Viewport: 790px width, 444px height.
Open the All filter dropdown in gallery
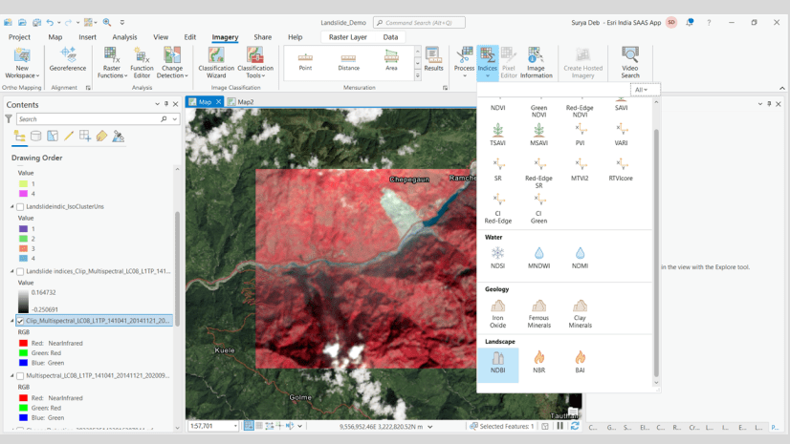click(643, 90)
